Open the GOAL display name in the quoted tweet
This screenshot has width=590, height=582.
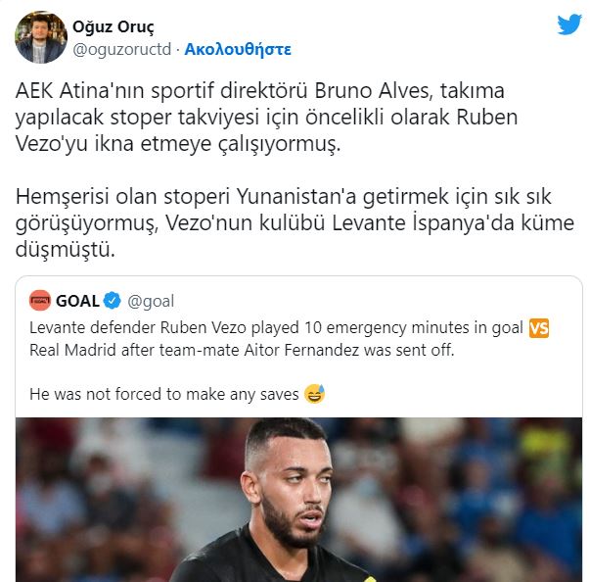coord(77,301)
